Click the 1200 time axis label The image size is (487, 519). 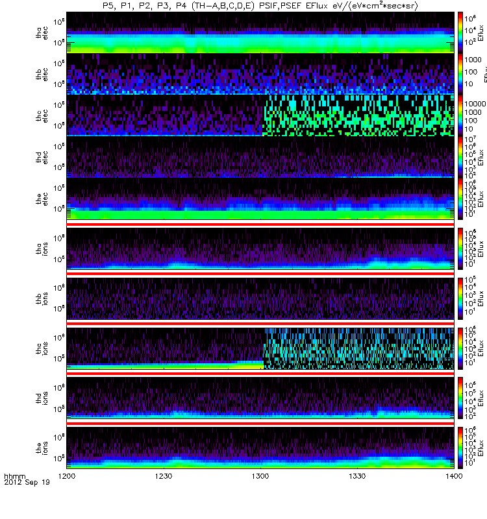67,476
